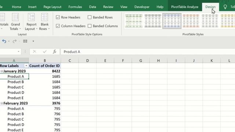Open the Customize Quick Access Toolbar dropdown

click(x=33, y=41)
